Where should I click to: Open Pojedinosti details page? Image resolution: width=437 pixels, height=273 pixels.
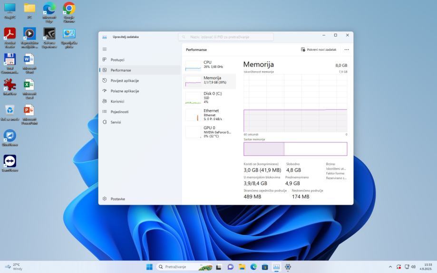coord(119,112)
